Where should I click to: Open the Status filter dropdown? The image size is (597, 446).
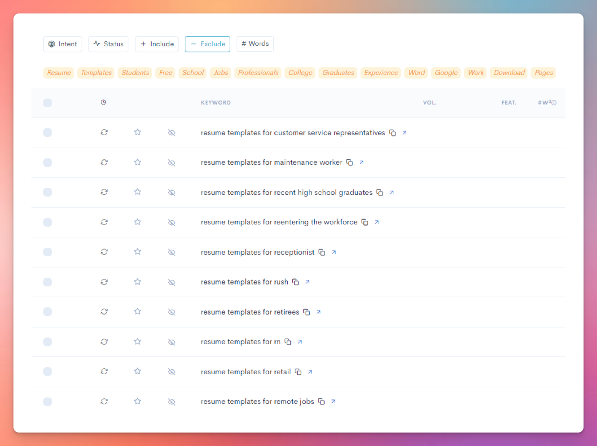click(x=109, y=44)
